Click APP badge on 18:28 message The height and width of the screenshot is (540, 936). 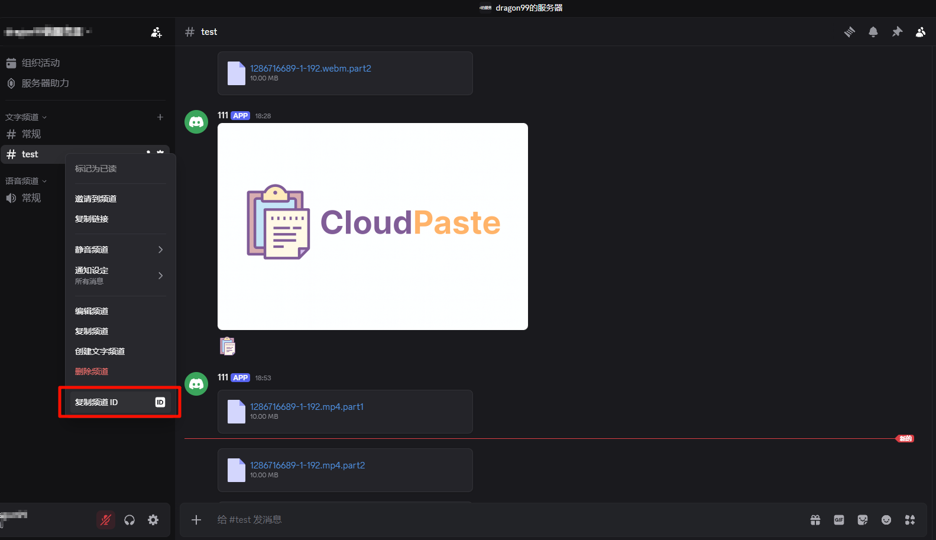(241, 115)
